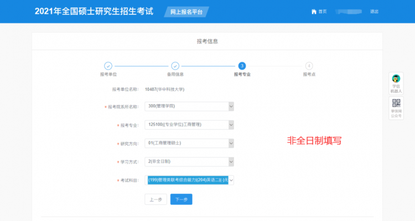
Task: Click the 报考单位名称 label
Action: pyautogui.click(x=125, y=90)
